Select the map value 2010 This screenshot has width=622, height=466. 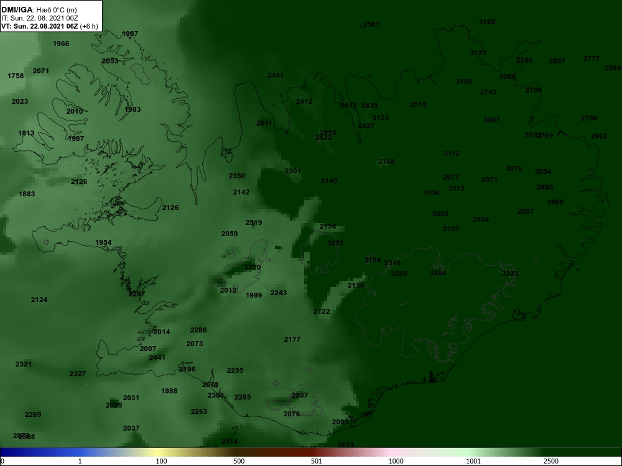tap(75, 111)
